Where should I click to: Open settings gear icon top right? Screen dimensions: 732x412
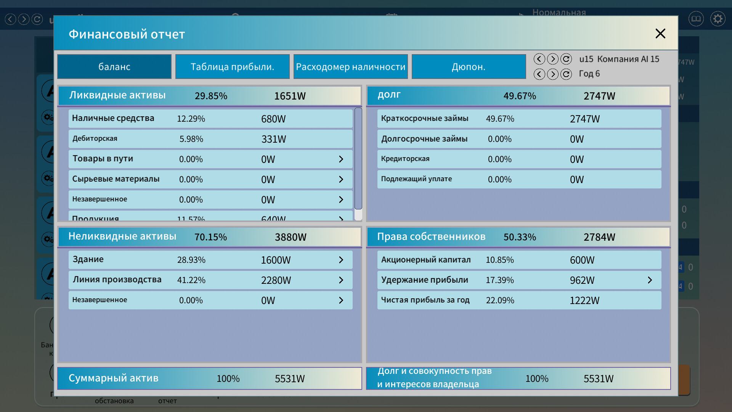(x=718, y=19)
